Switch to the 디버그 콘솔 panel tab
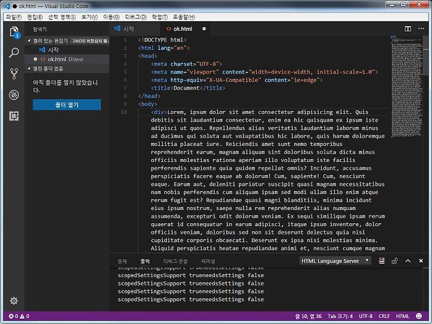Viewport: 432px width, 324px height. pos(175,261)
